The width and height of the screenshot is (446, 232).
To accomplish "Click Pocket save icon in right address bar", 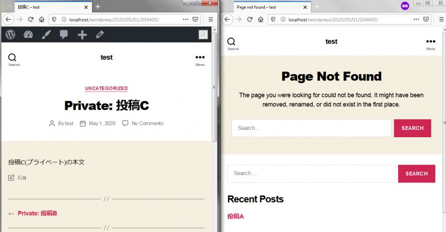I will [x=426, y=20].
